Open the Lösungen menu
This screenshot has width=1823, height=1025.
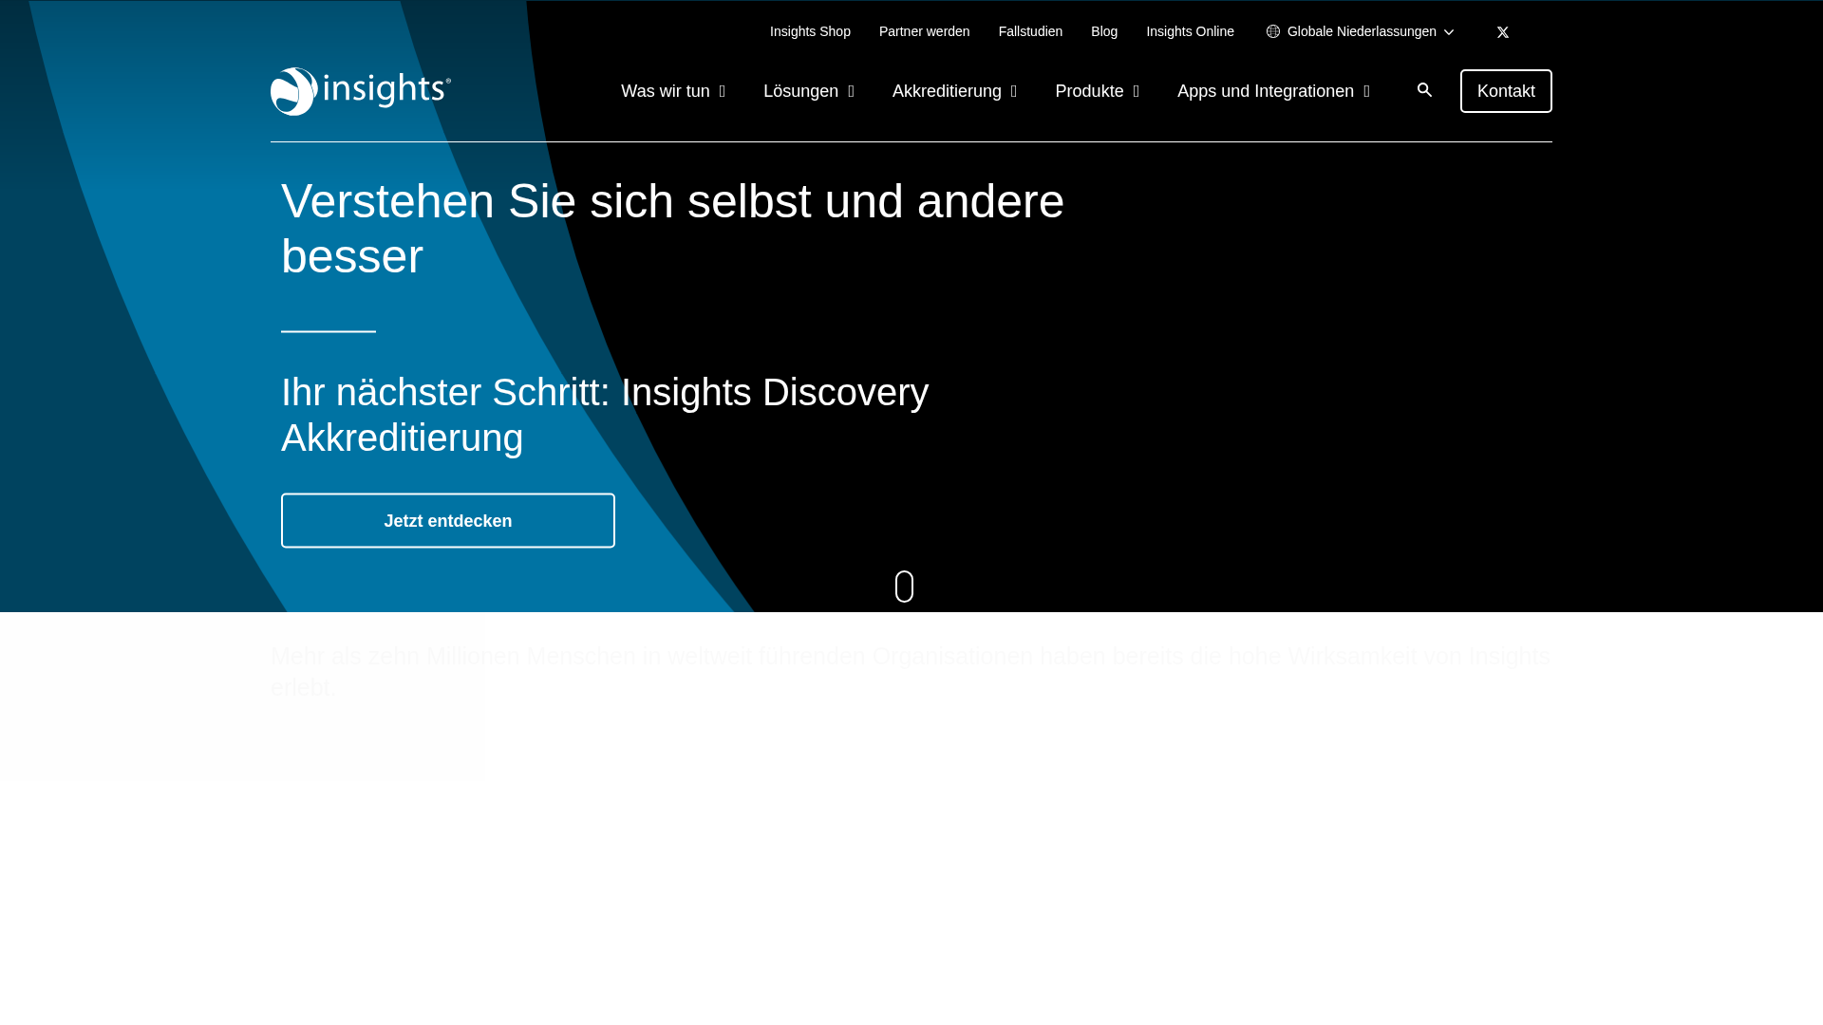(800, 91)
